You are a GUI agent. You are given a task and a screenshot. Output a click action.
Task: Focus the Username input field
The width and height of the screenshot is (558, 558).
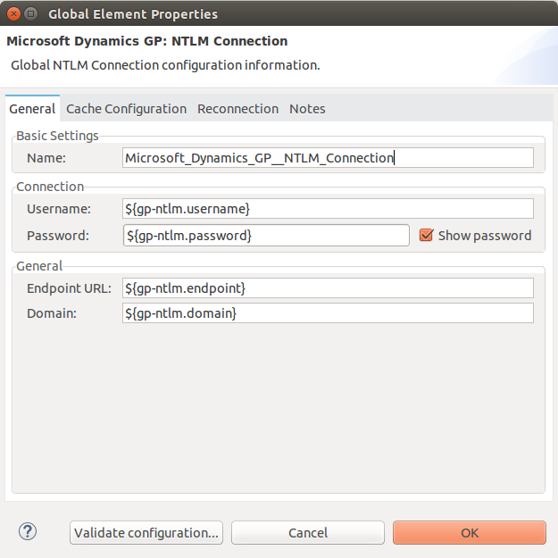click(x=328, y=209)
